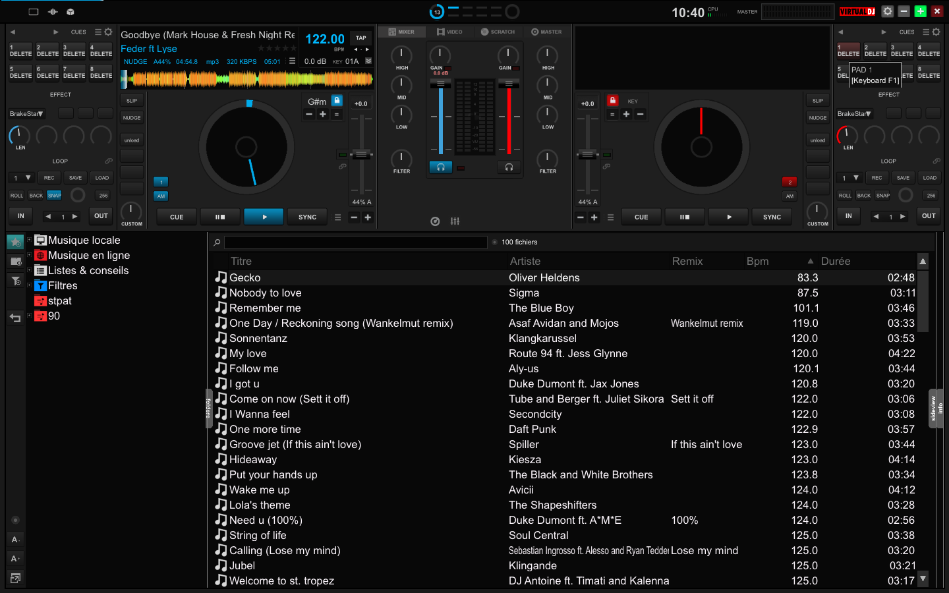The width and height of the screenshot is (949, 593).
Task: Expand Filtres tree node
Action: (29, 285)
